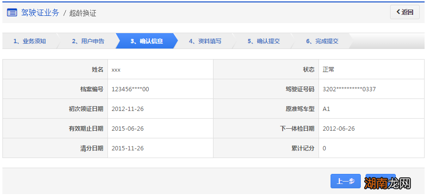Select the 初次领证日期 value 2012-11-26
The height and width of the screenshot is (196, 427).
click(x=127, y=109)
